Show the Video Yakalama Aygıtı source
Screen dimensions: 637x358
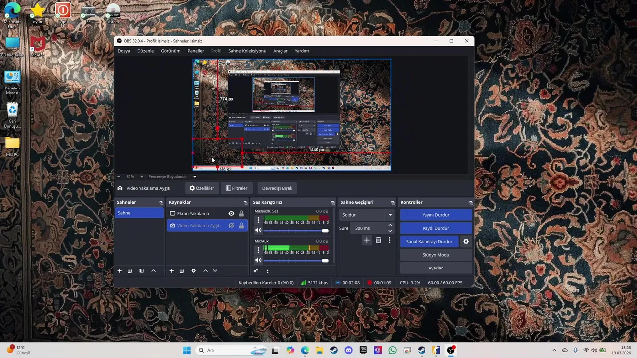click(x=231, y=226)
